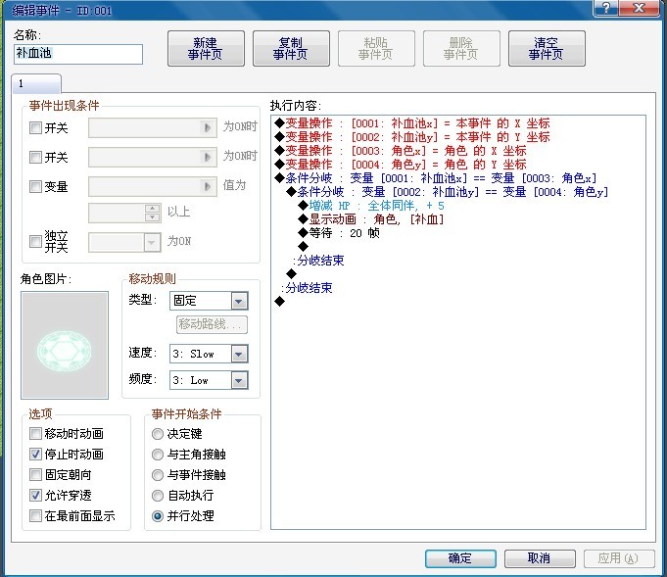Enable the second 开关 condition checkbox
The width and height of the screenshot is (667, 577).
[x=35, y=157]
